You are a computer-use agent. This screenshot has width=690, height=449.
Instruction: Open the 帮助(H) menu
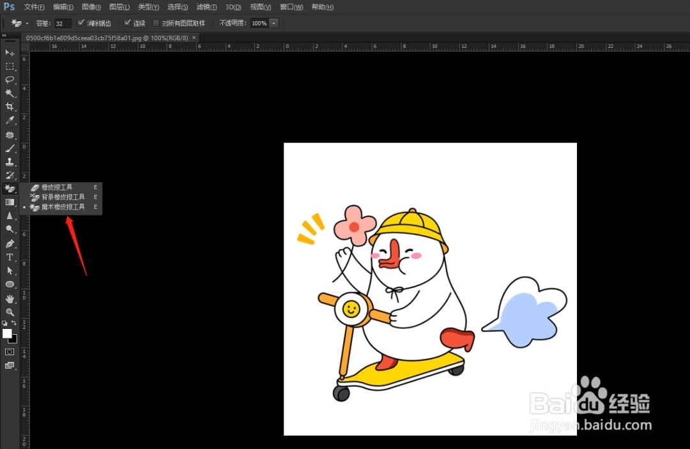tap(322, 7)
